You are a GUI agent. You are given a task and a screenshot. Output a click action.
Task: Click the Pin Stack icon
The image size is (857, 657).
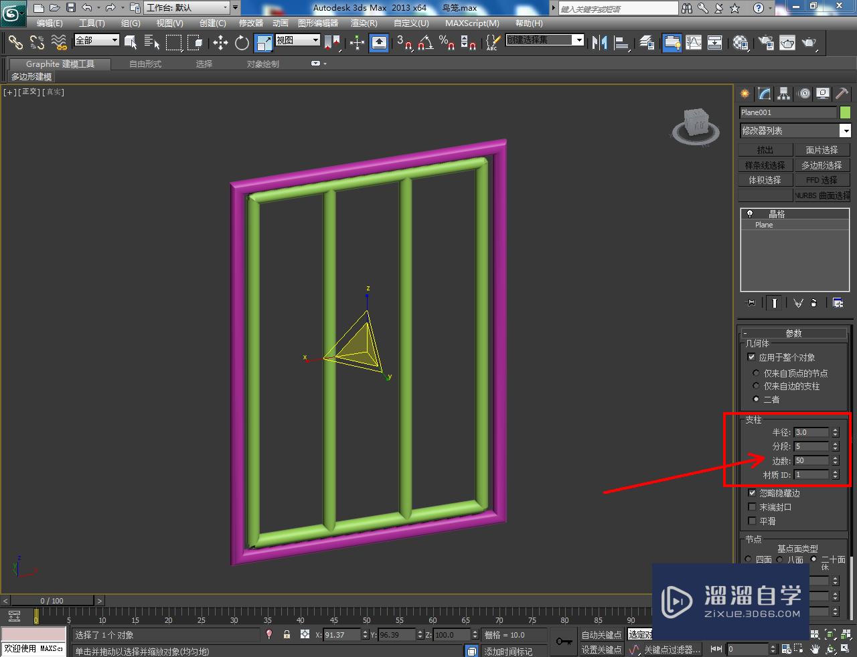click(x=751, y=302)
